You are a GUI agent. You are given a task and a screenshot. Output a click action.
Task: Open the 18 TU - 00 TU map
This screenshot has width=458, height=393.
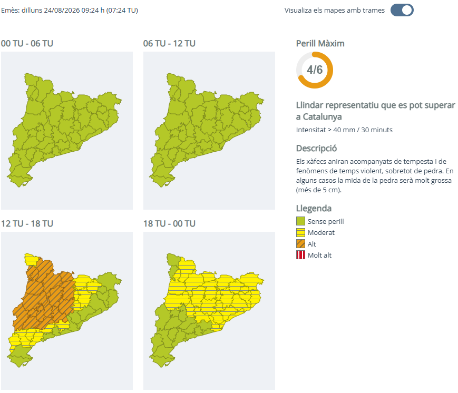pos(209,311)
